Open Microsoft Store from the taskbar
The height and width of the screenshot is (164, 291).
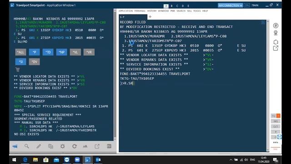click(x=46, y=160)
